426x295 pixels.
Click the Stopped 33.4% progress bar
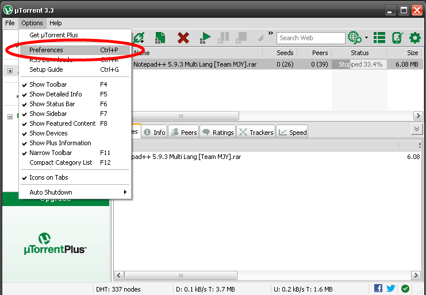(x=359, y=64)
